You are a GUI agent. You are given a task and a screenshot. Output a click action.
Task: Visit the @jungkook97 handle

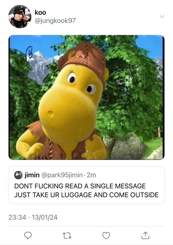click(55, 21)
